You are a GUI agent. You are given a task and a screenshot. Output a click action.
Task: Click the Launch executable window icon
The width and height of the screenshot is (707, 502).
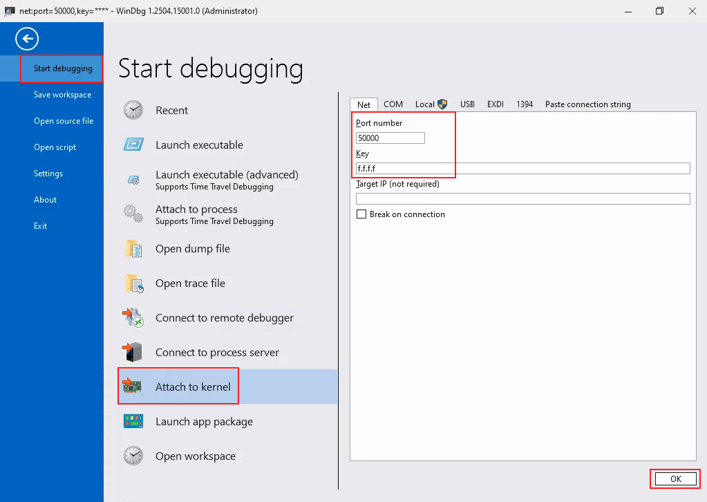[x=133, y=145]
